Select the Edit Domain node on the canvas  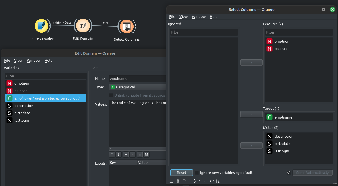83,26
